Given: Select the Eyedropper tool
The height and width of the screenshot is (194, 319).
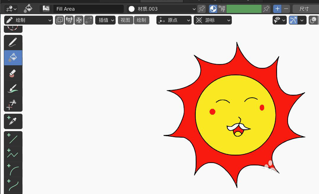Looking at the screenshot, I should [x=13, y=121].
